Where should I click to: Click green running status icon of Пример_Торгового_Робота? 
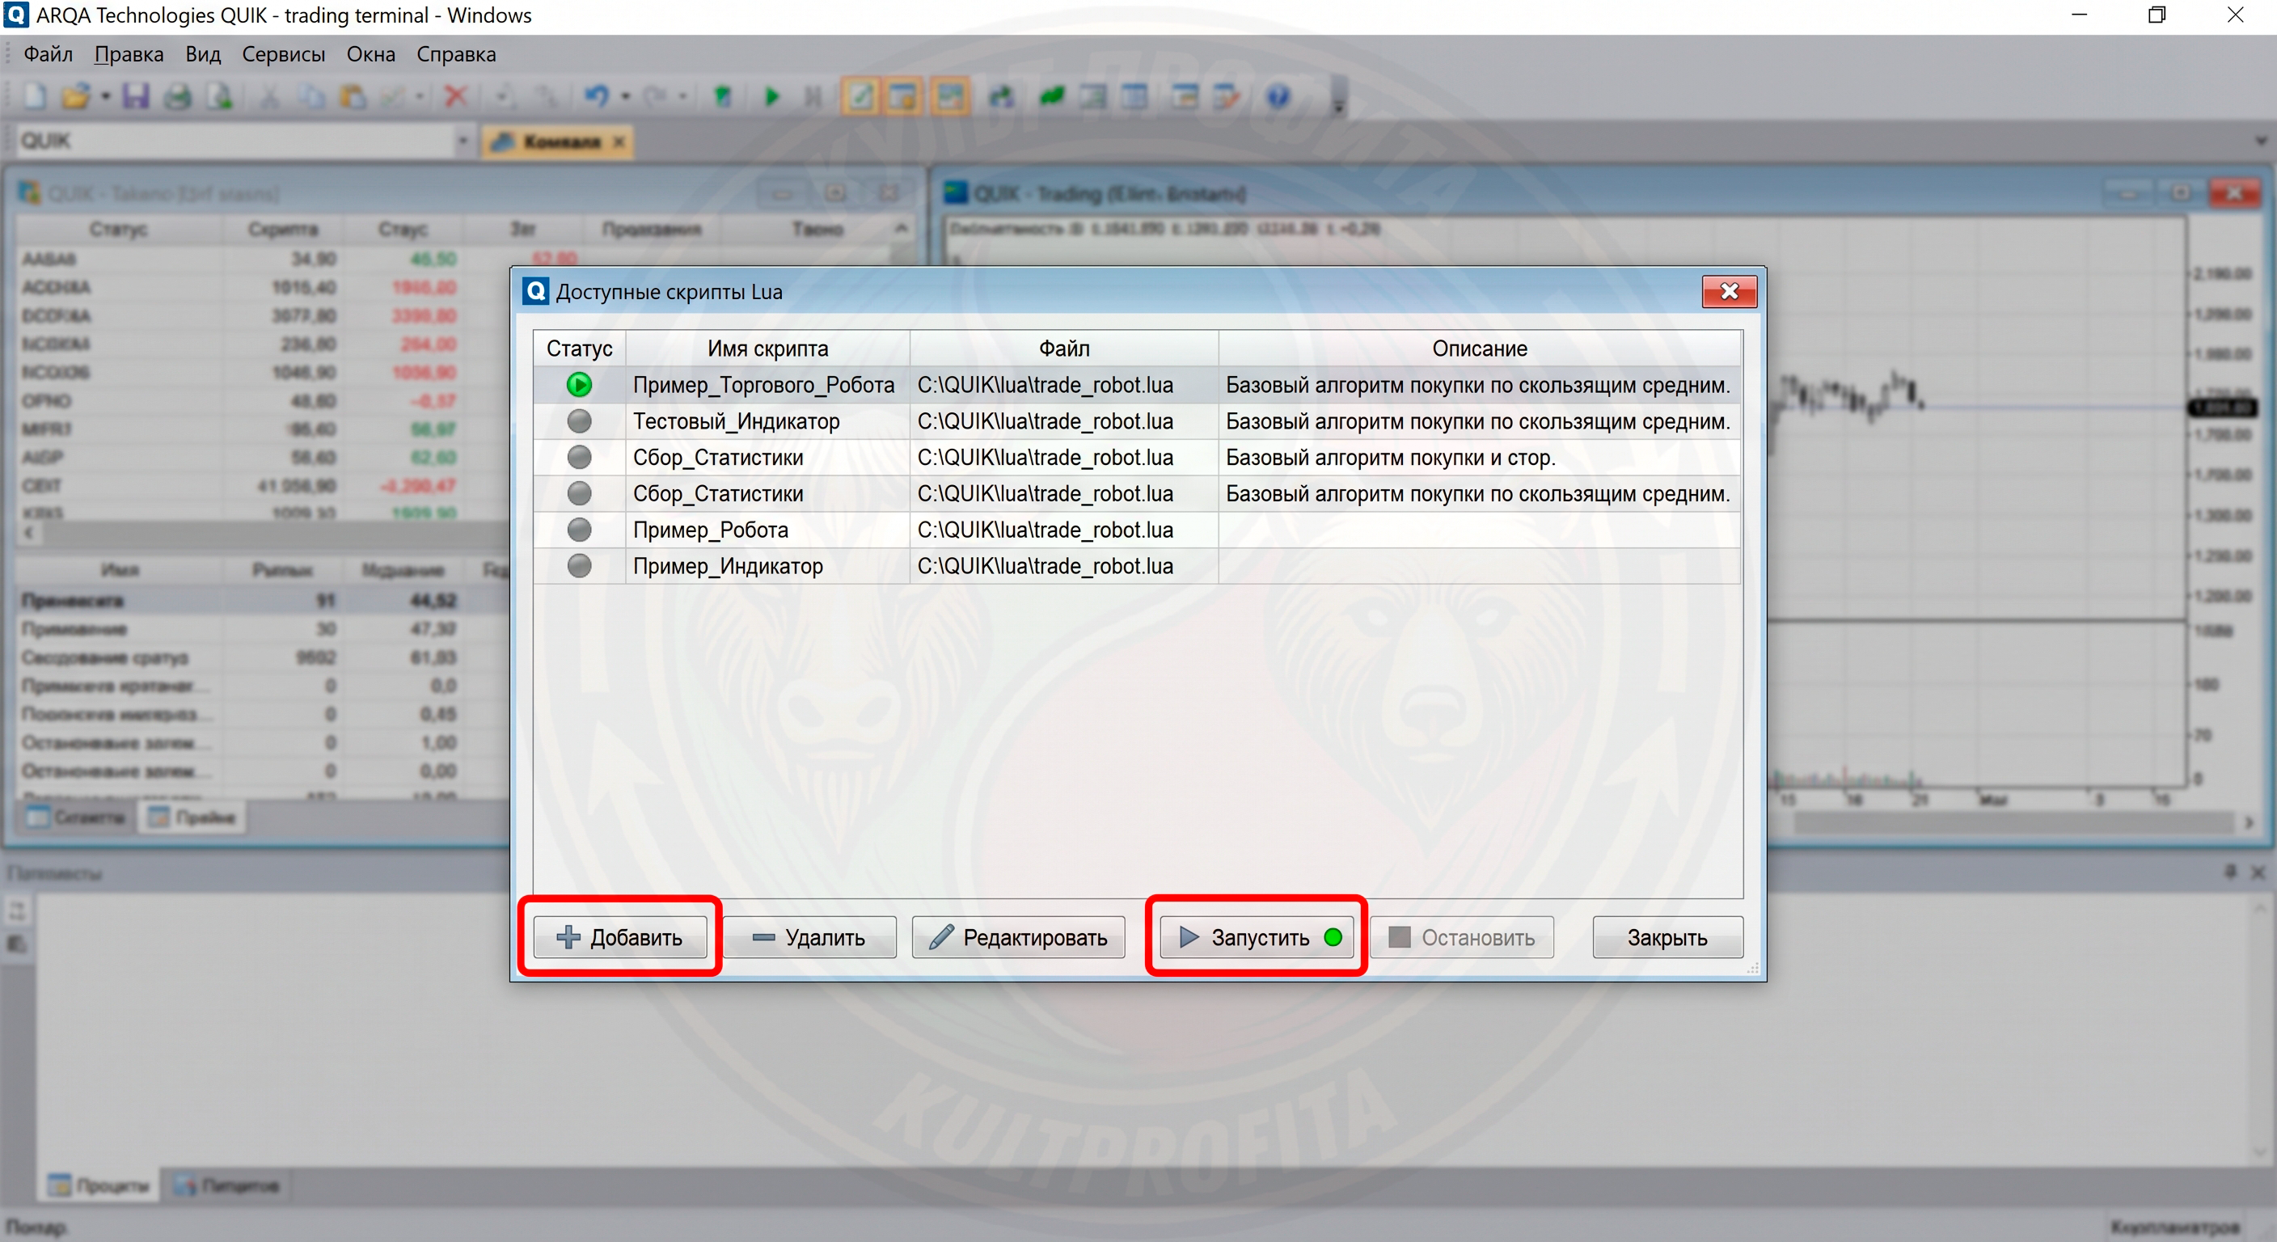[x=579, y=385]
